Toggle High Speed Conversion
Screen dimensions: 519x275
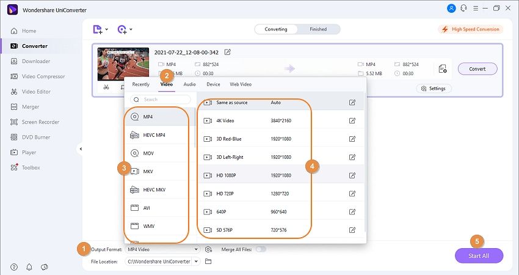pyautogui.click(x=470, y=29)
